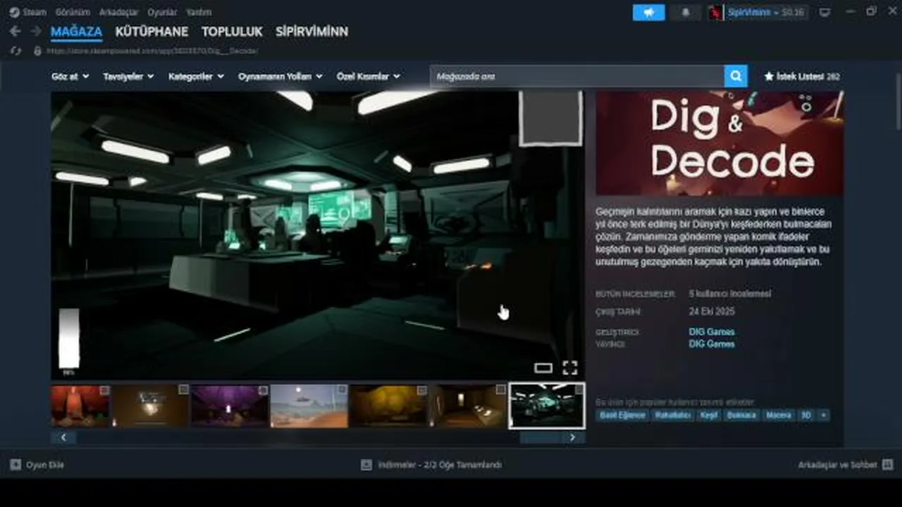Show more tags with the plus button
The image size is (902, 507).
click(823, 415)
